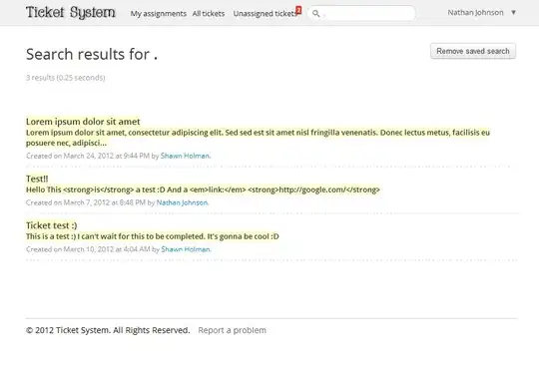Open Nathan Johnson author link under Test!!
This screenshot has height=373, width=539.
(183, 202)
